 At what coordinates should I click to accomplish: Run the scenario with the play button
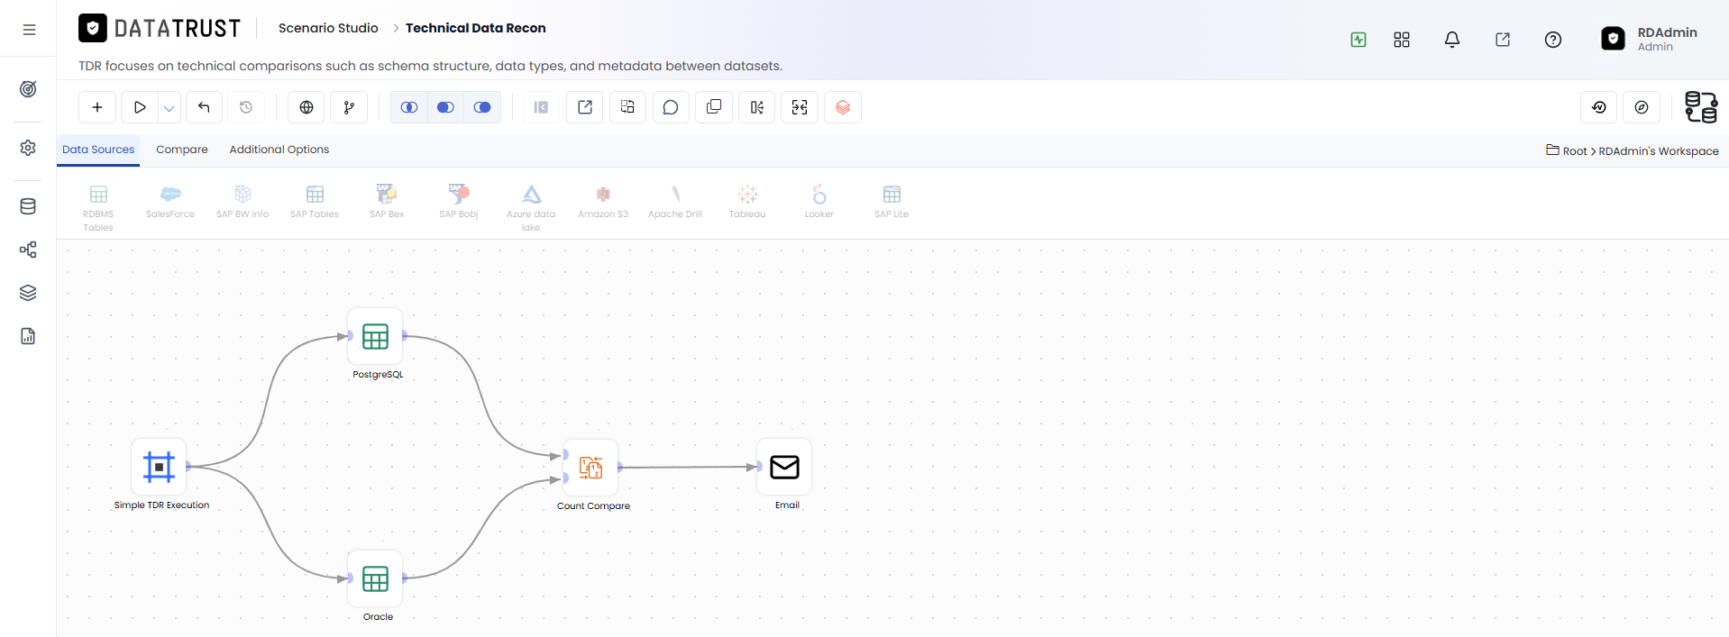(x=140, y=107)
